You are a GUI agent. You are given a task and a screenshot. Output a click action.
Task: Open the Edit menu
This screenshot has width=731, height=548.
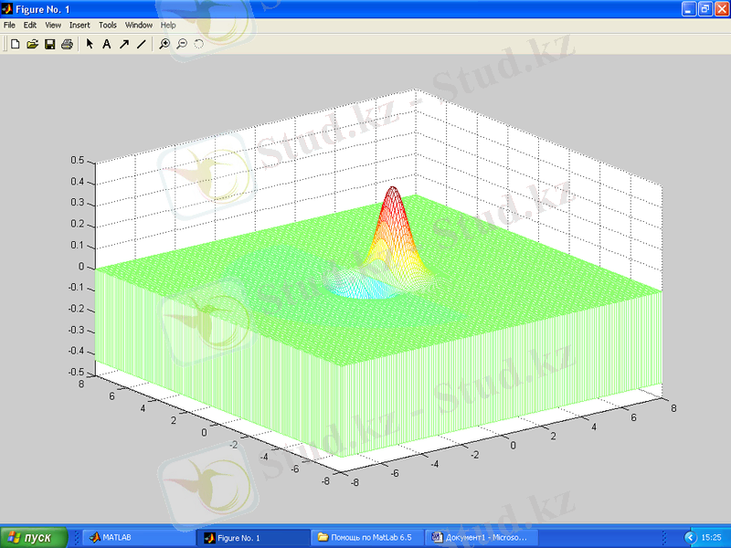pos(30,26)
